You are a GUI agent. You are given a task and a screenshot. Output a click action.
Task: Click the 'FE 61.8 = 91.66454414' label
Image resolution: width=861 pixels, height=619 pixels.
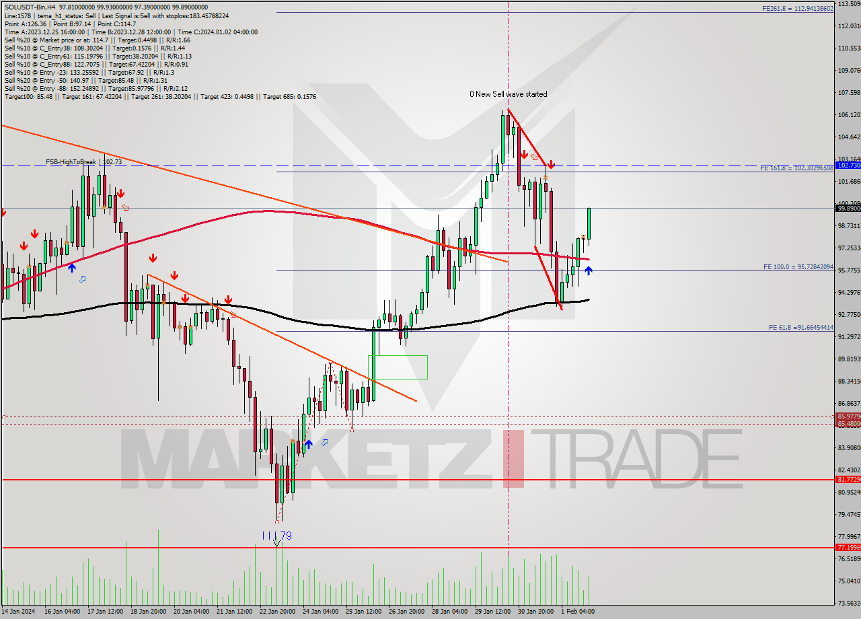point(801,328)
